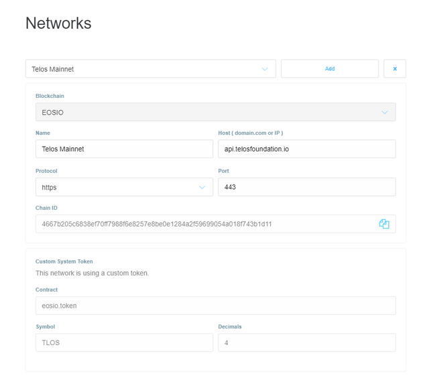Click the Contract field eosio.token
429x384 pixels.
(x=216, y=306)
